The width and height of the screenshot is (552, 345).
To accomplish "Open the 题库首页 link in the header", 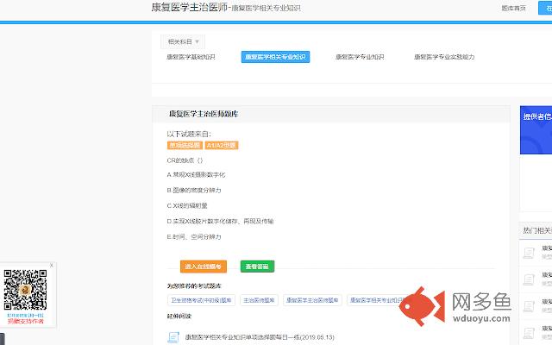I will 514,8.
